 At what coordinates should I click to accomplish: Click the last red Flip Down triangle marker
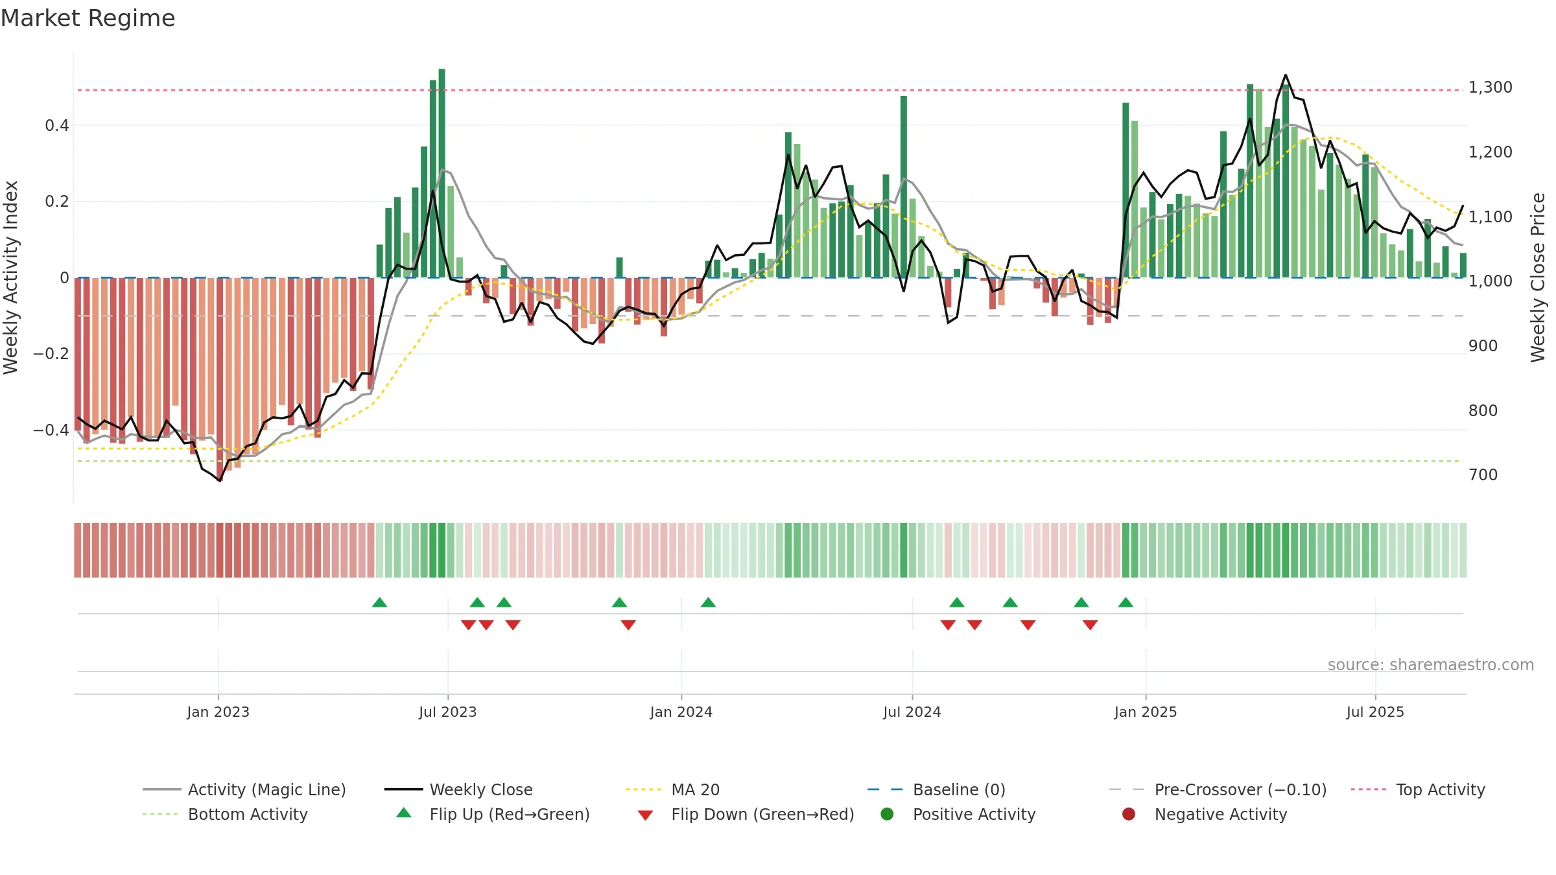[x=1090, y=625]
